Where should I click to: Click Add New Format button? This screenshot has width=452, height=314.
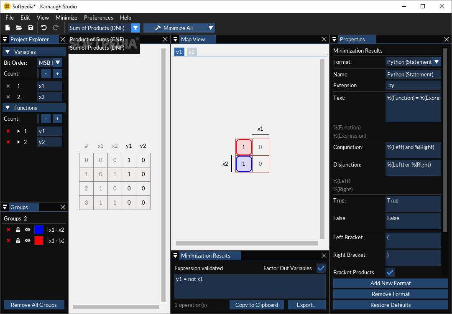point(391,283)
